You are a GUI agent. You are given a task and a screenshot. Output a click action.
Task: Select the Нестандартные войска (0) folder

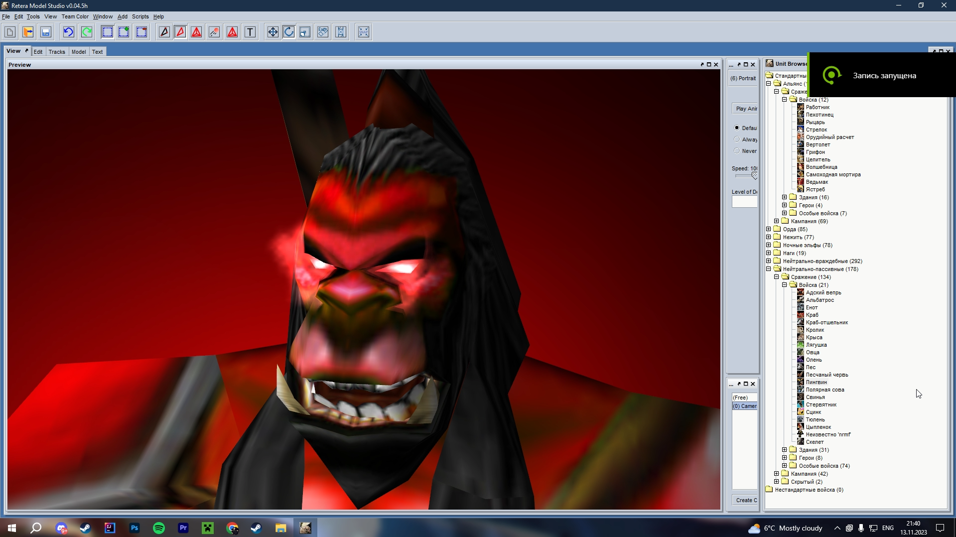click(x=809, y=490)
